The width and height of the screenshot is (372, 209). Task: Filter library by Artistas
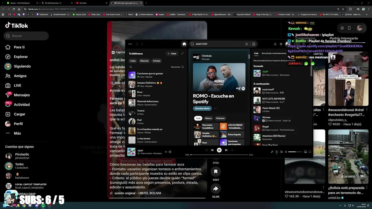pos(157,61)
